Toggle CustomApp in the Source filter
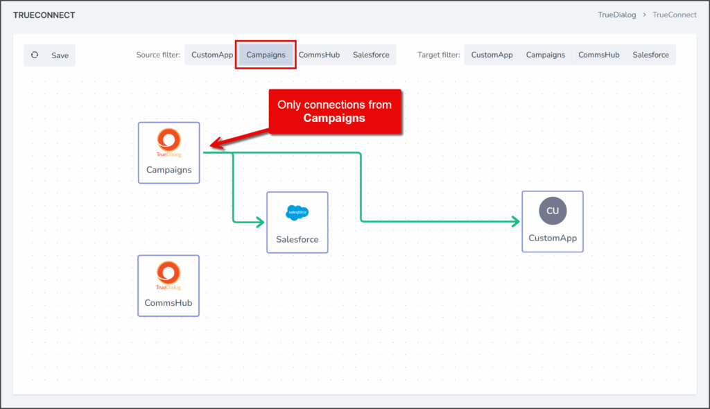The width and height of the screenshot is (710, 409). 212,55
